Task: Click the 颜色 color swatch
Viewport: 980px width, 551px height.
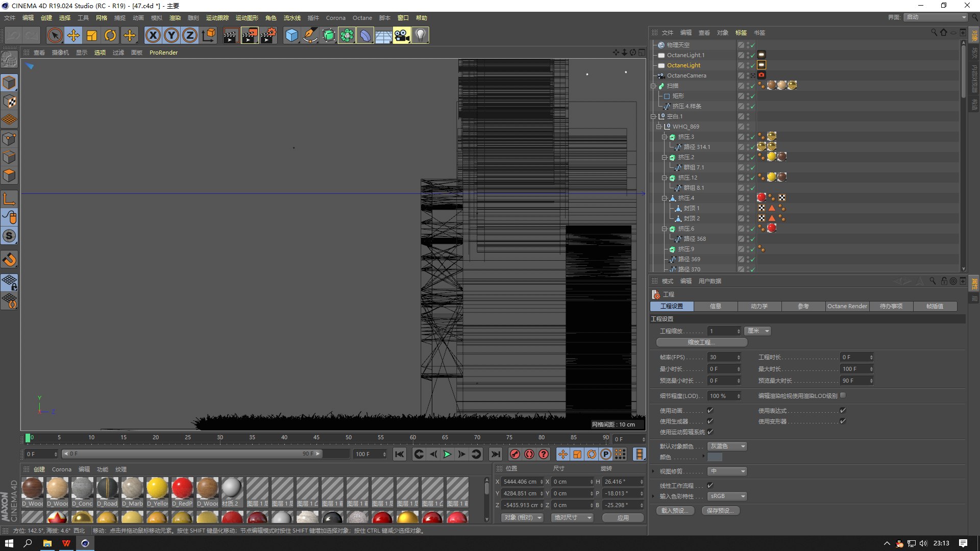Action: pyautogui.click(x=715, y=457)
